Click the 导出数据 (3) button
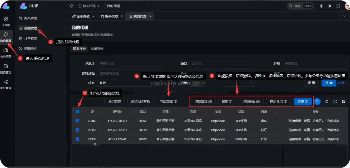This screenshot has width=350, height=168. (x=168, y=101)
